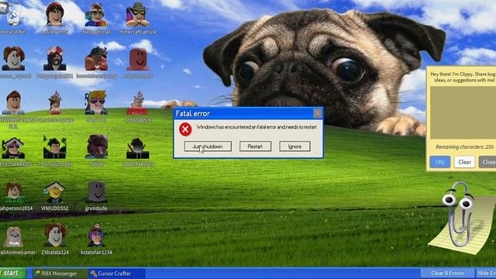Click the fatal error message text
The height and width of the screenshot is (279, 496).
coord(257,127)
